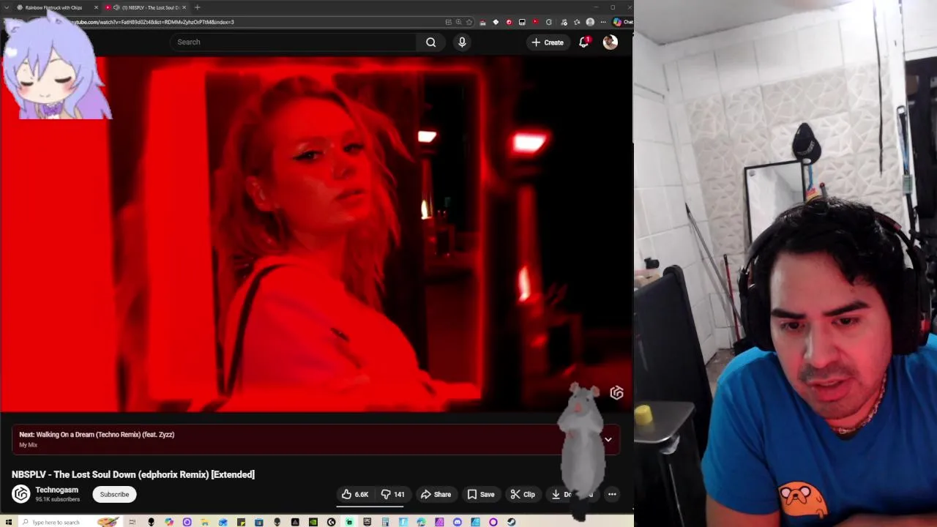Click the Clip button
Image resolution: width=937 pixels, height=527 pixels.
[x=523, y=494]
